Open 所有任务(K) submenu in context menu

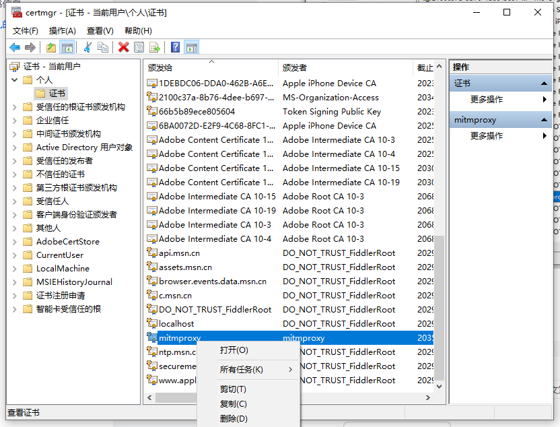[x=248, y=370]
